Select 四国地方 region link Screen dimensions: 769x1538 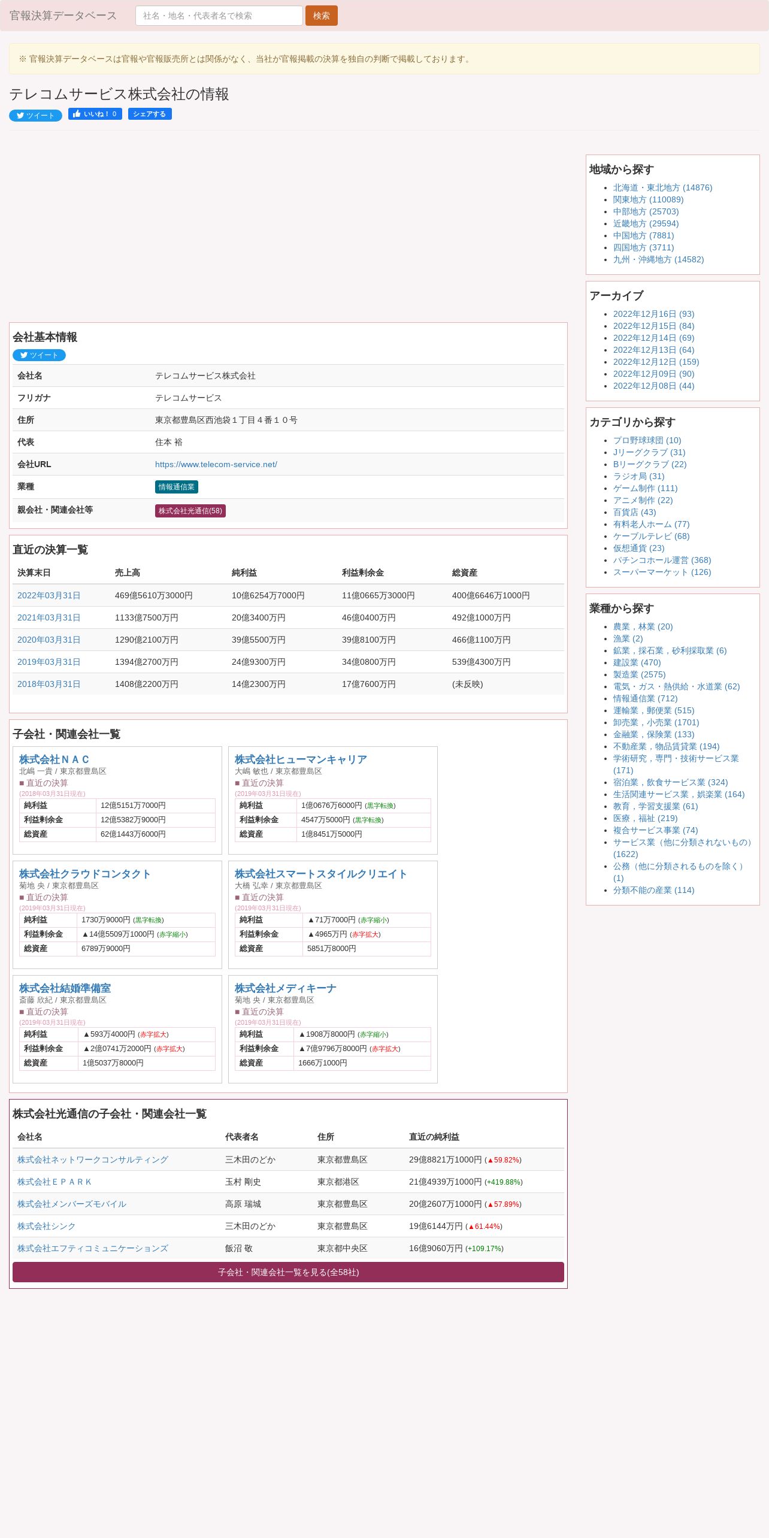(643, 247)
